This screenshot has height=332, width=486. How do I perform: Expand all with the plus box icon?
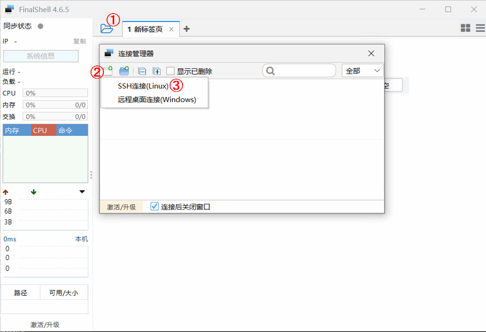click(x=157, y=72)
